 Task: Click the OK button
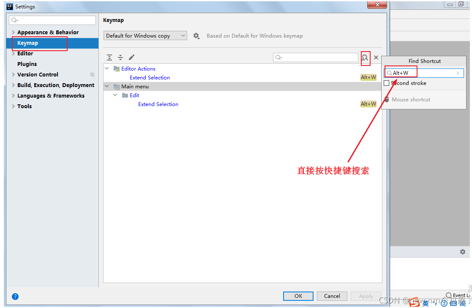tap(298, 296)
